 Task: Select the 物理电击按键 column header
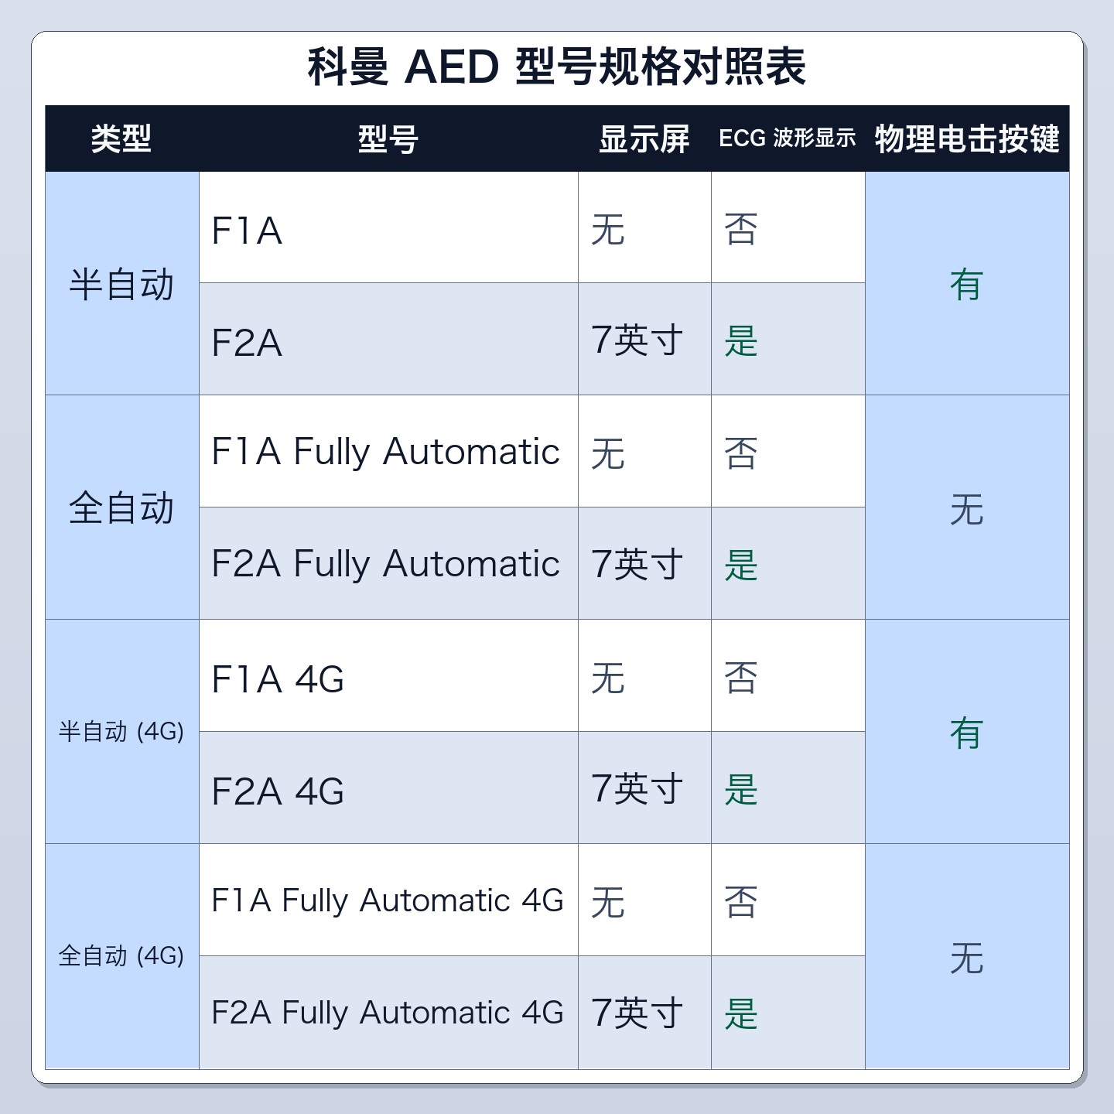pyautogui.click(x=967, y=139)
